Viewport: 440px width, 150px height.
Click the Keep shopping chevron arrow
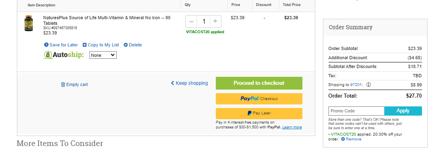(172, 83)
